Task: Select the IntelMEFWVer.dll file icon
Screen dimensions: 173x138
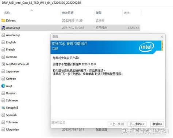Action: coord(3,64)
